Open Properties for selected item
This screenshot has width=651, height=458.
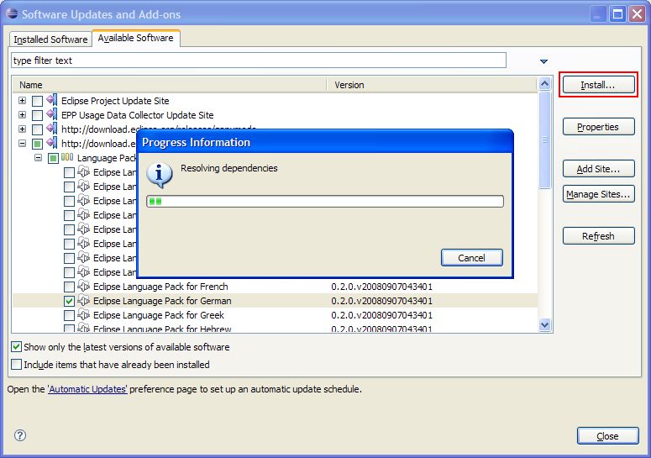598,127
